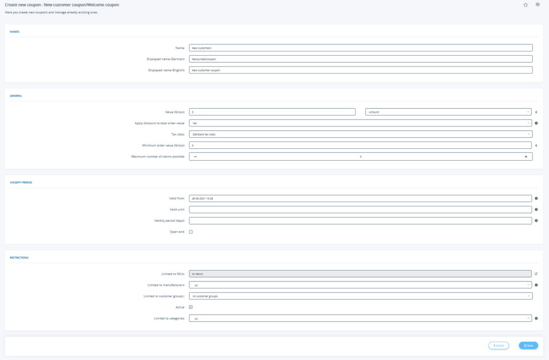Enable the Open end checkbox

click(191, 232)
